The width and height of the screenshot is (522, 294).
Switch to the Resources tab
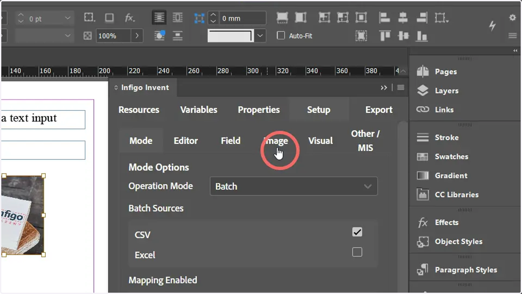pos(139,110)
